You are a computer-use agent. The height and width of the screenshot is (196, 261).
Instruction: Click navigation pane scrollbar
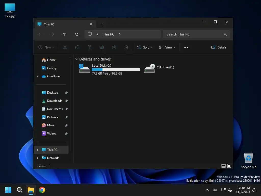[x=71, y=105]
